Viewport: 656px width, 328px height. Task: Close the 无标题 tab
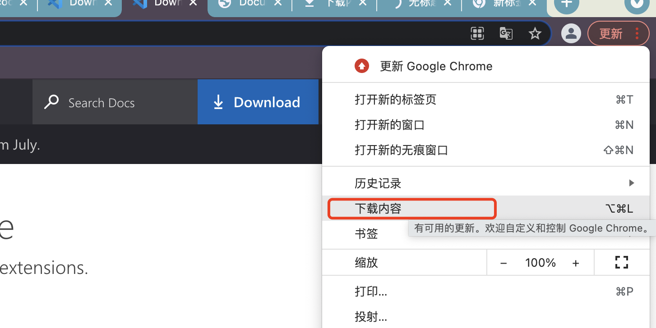point(447,3)
